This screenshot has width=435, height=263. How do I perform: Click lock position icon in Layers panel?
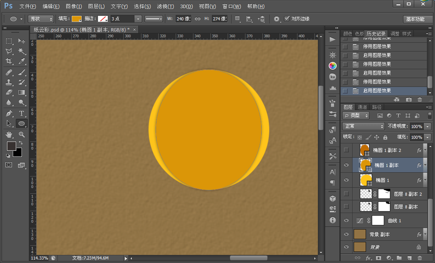coord(376,137)
